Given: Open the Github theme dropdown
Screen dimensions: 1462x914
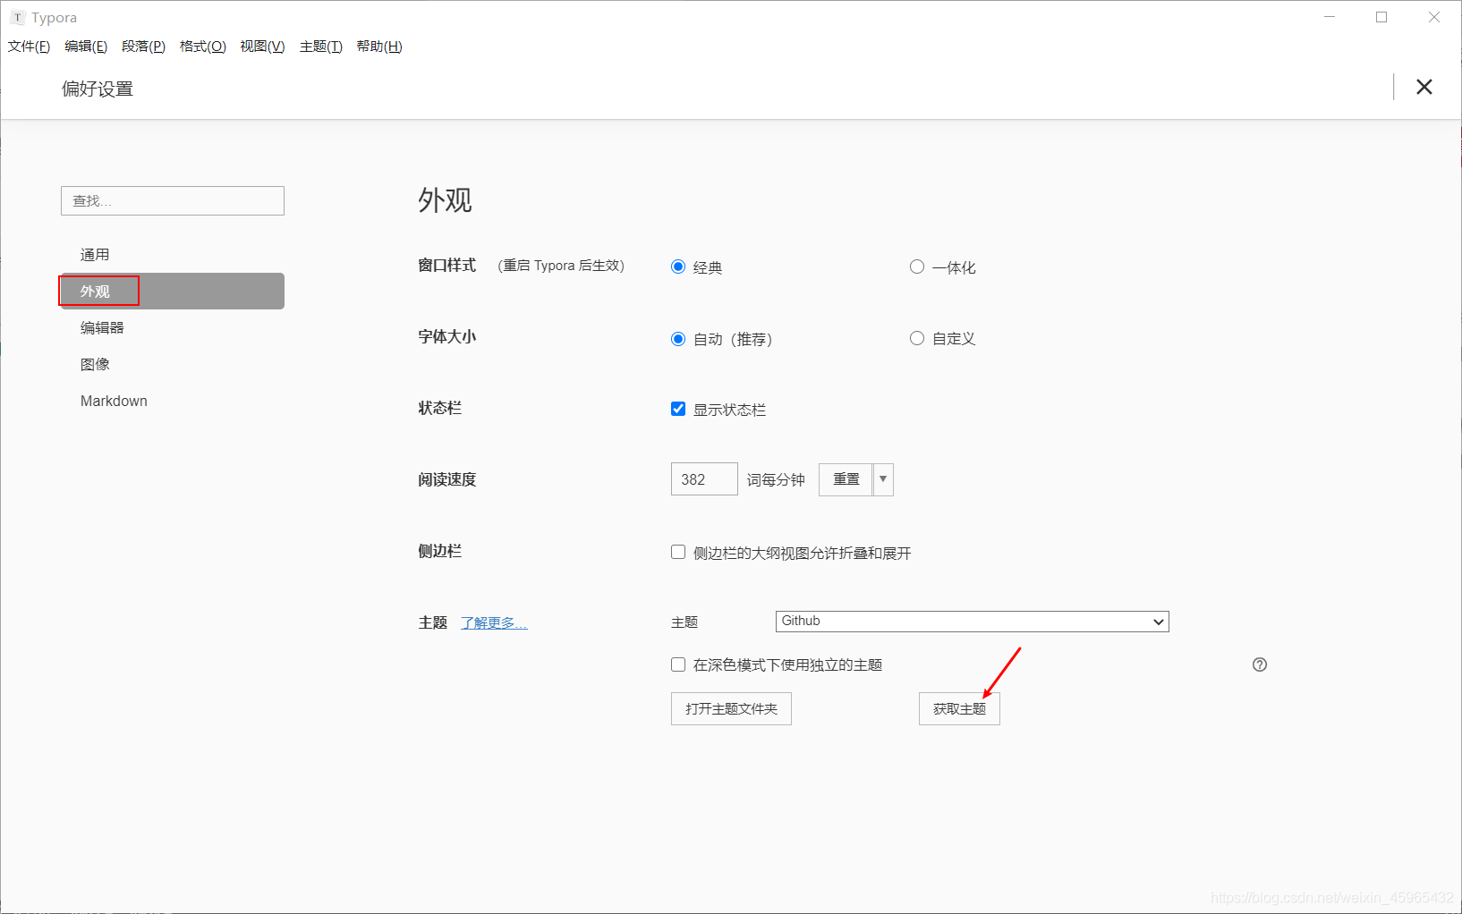Looking at the screenshot, I should (972, 622).
